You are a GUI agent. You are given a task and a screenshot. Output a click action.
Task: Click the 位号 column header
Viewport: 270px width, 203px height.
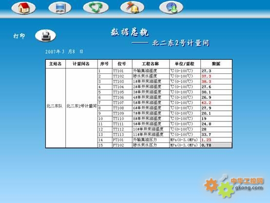pos(122,64)
